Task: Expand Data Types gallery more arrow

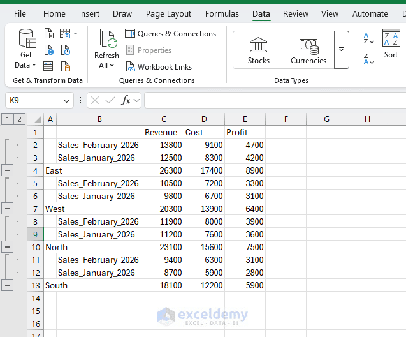Action: [342, 50]
